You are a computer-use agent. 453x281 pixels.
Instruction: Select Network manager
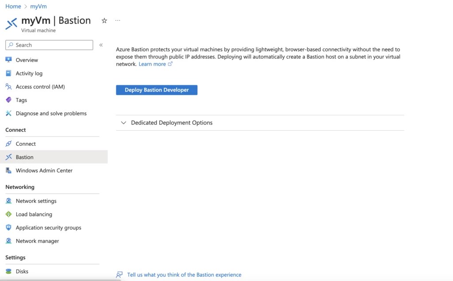[38, 241]
